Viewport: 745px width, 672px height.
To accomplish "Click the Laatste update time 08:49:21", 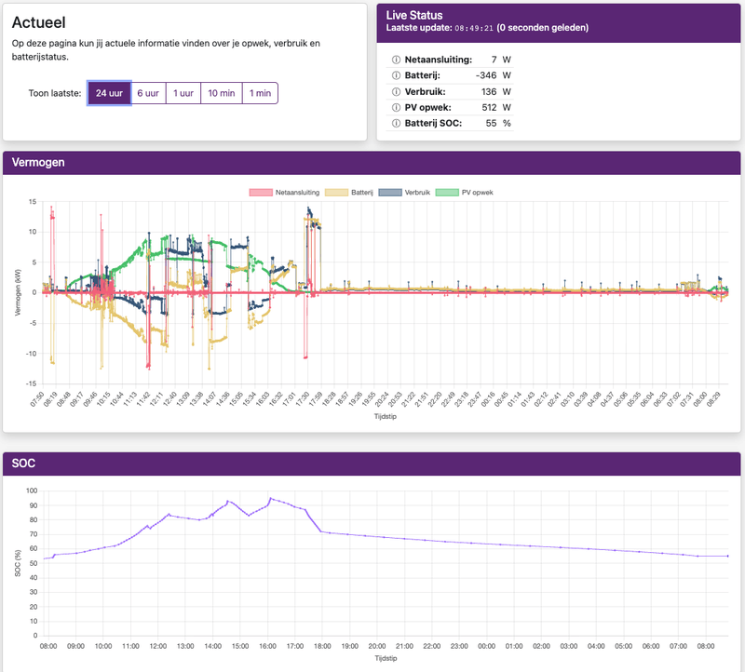I will 474,28.
